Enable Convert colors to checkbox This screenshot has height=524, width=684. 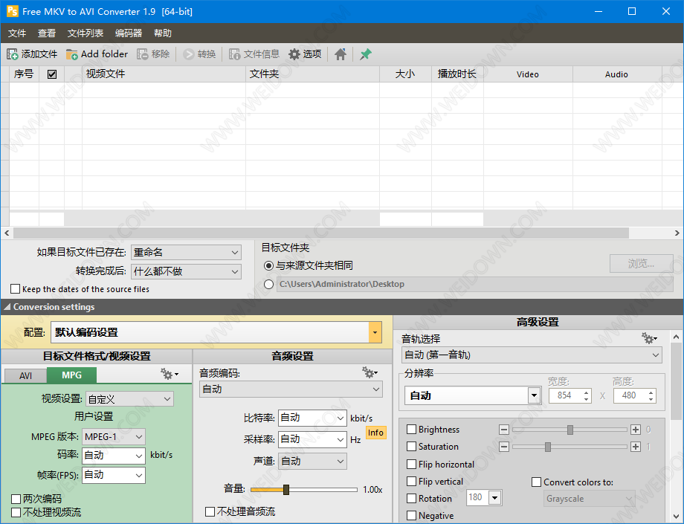click(537, 482)
